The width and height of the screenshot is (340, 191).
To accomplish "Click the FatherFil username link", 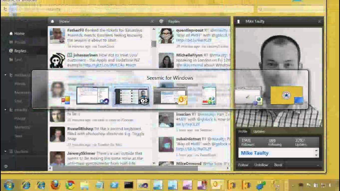I will pyautogui.click(x=75, y=30).
